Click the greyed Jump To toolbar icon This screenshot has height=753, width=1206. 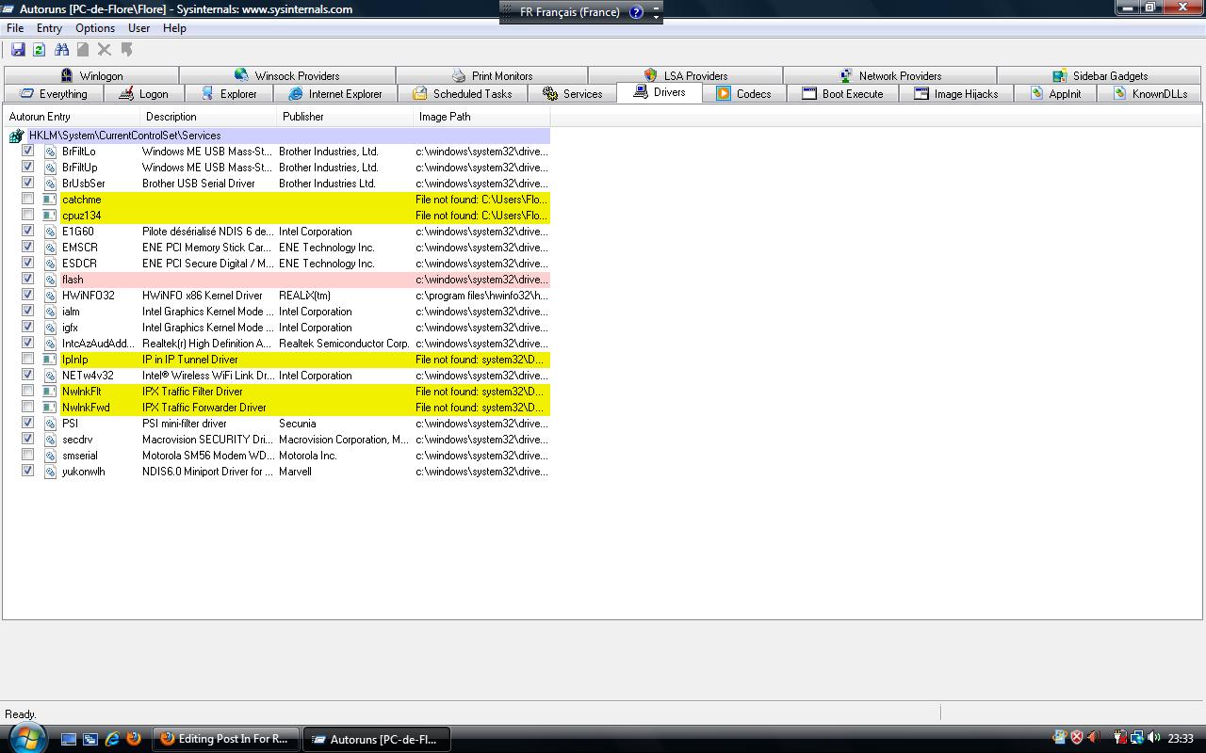pos(126,50)
